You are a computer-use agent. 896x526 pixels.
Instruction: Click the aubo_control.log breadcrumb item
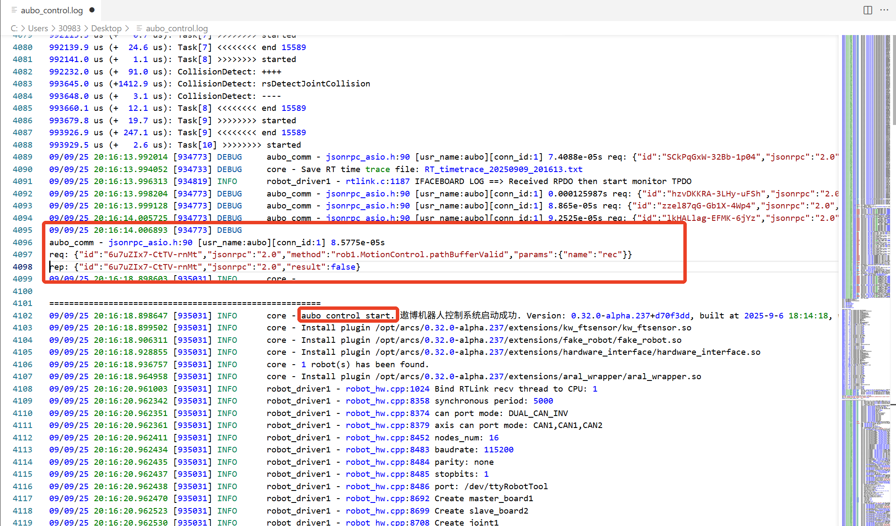(176, 28)
